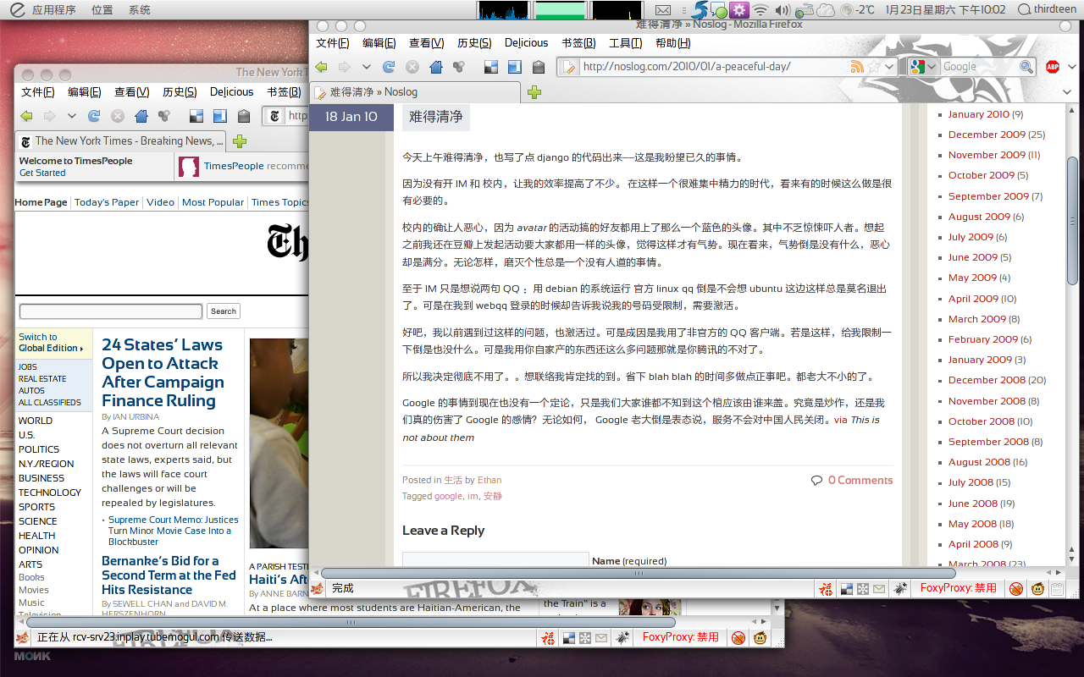This screenshot has height=677, width=1084.
Task: Click the thirdteen user indicator in top panel
Action: [x=1047, y=10]
